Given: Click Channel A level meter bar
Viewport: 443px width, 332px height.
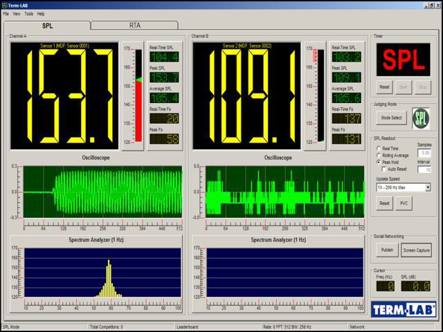Looking at the screenshot, I should (x=138, y=95).
